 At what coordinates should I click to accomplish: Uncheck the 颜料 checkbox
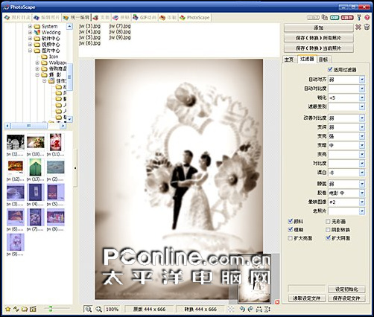(290, 221)
